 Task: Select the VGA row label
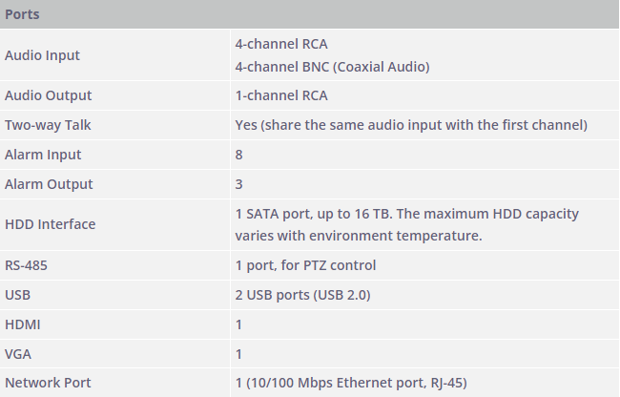tap(18, 354)
